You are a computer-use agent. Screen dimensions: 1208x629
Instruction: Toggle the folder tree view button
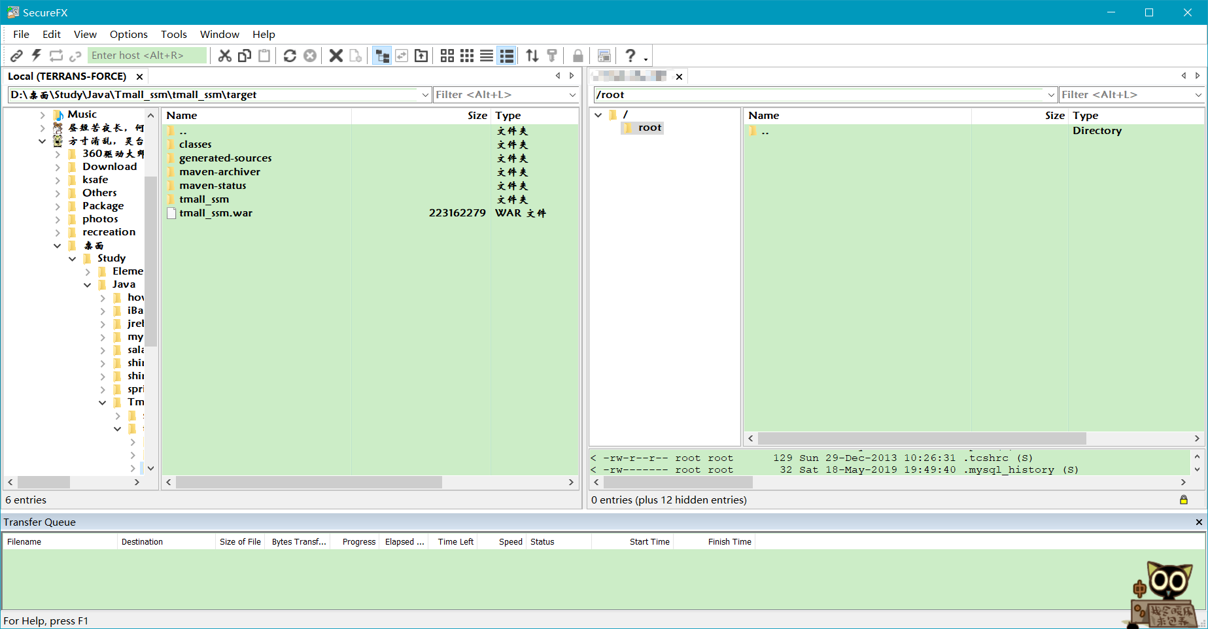[382, 56]
